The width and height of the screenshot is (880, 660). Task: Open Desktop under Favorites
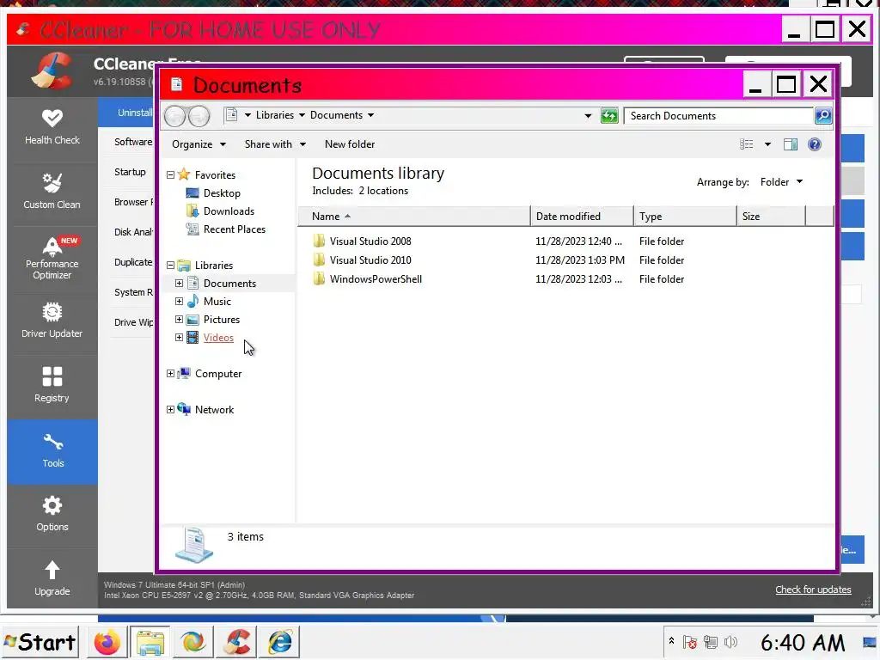pyautogui.click(x=213, y=193)
